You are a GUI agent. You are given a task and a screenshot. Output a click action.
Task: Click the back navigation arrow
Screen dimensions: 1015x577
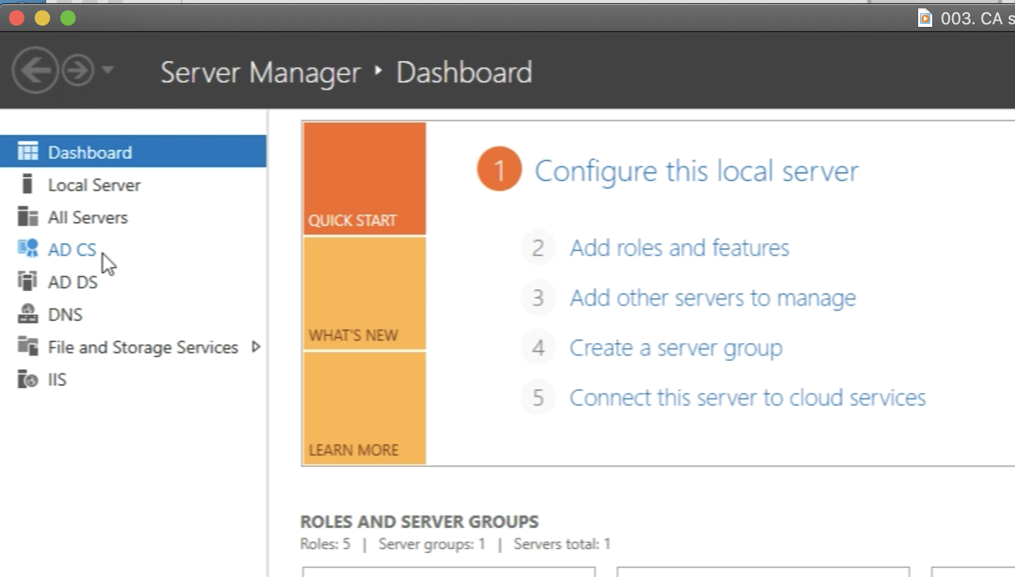coord(35,71)
